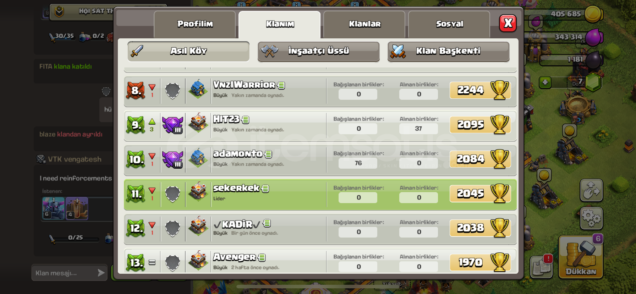Switch to the Profilim tab
This screenshot has height=294, width=636.
click(x=195, y=24)
